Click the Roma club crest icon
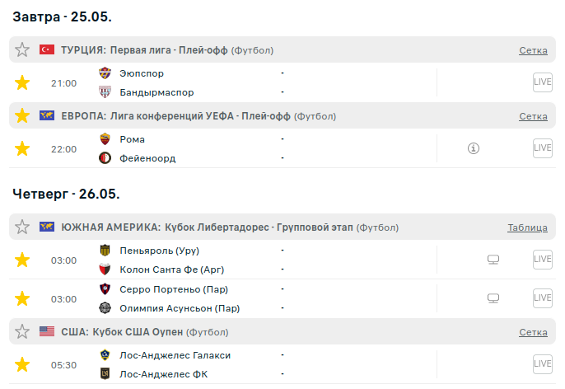This screenshot has height=389, width=565. coord(105,139)
